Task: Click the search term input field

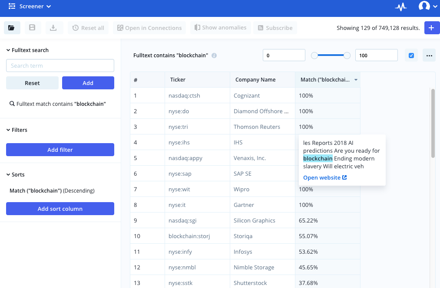Action: point(60,65)
